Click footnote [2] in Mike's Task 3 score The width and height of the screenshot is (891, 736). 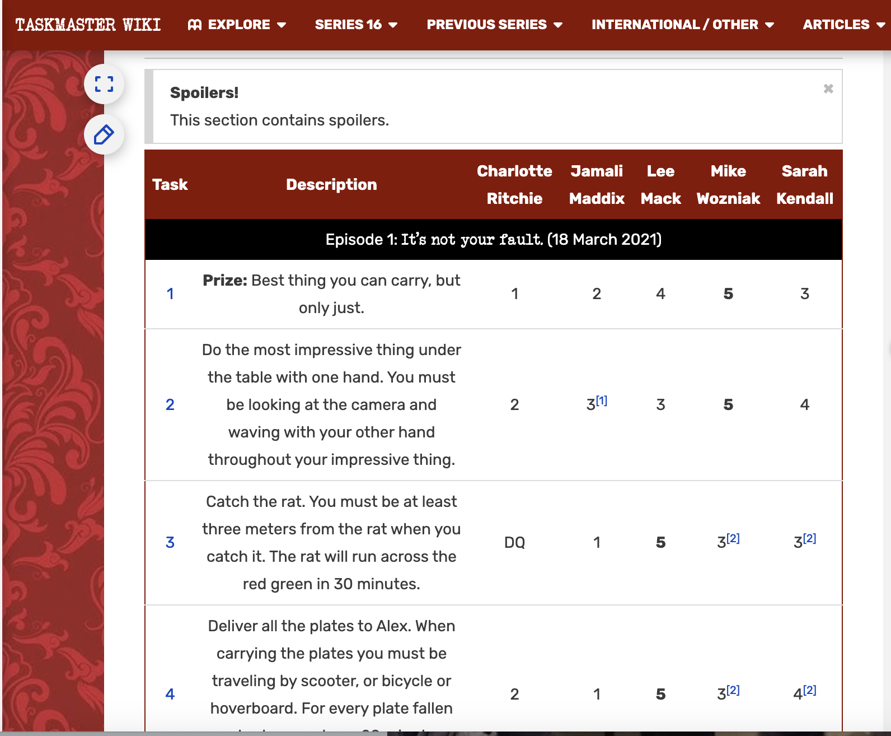click(x=733, y=538)
